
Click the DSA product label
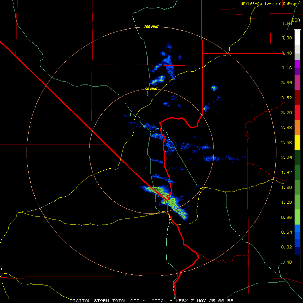pos(296,20)
